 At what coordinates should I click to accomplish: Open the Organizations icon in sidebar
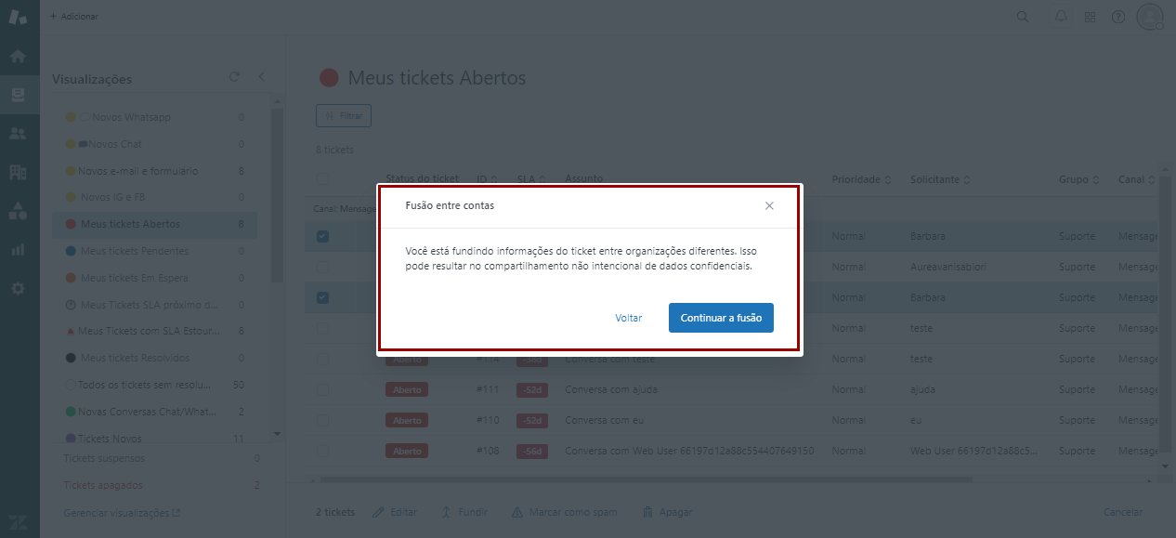pyautogui.click(x=18, y=172)
